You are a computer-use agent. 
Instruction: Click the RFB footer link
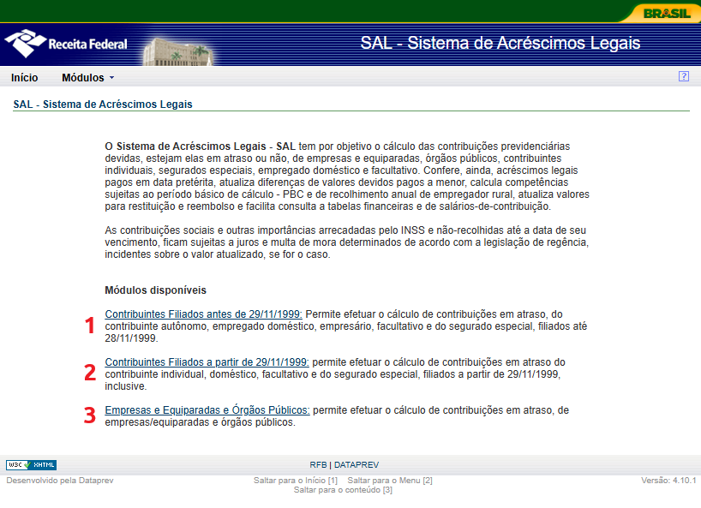click(x=318, y=465)
